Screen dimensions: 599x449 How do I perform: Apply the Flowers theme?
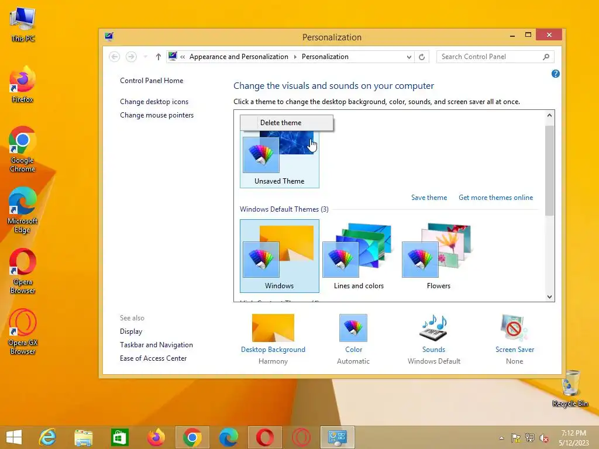[438, 256]
